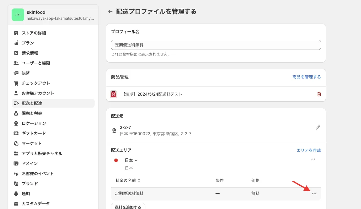Open the skinfood store switcher

53,15
